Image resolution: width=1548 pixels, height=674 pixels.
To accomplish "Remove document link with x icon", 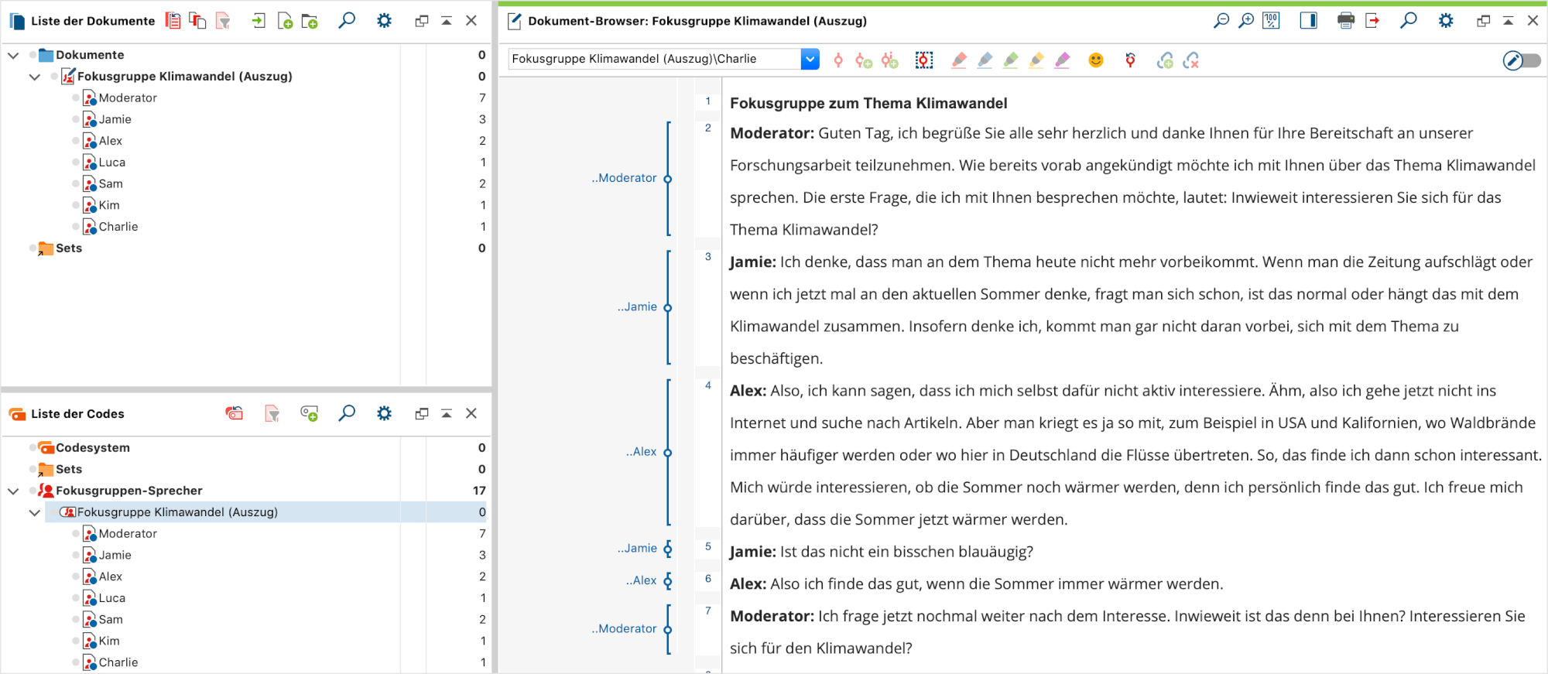I will tap(1191, 60).
